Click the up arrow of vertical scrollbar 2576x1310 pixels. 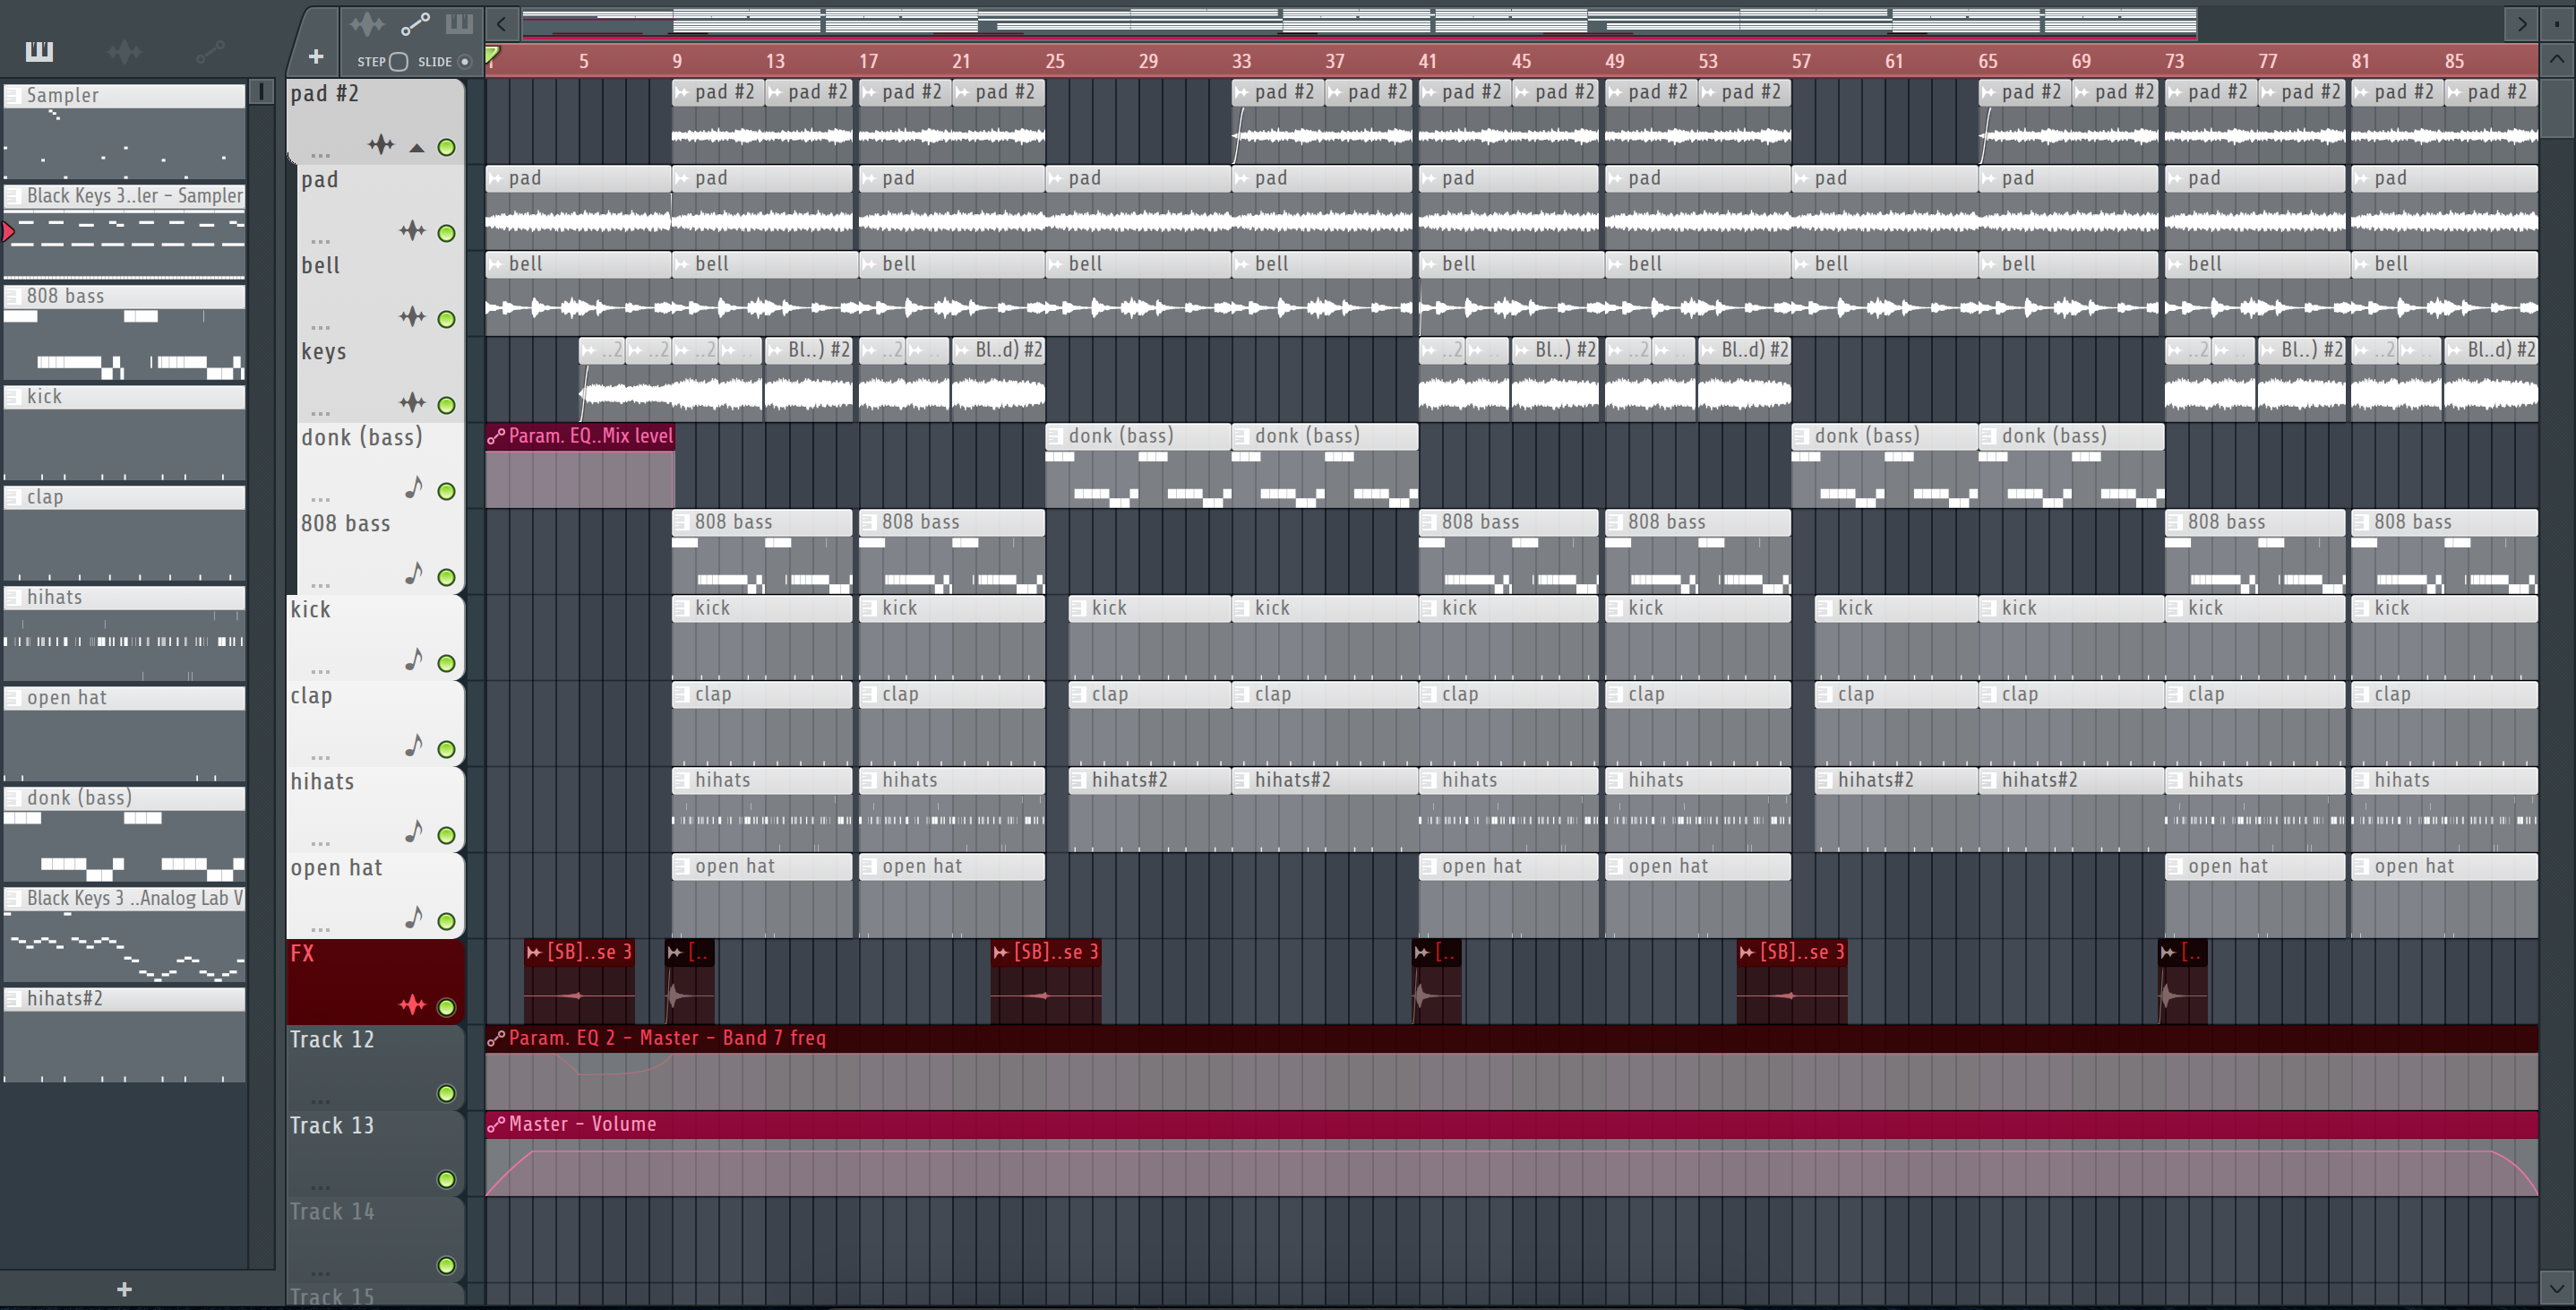point(2556,59)
